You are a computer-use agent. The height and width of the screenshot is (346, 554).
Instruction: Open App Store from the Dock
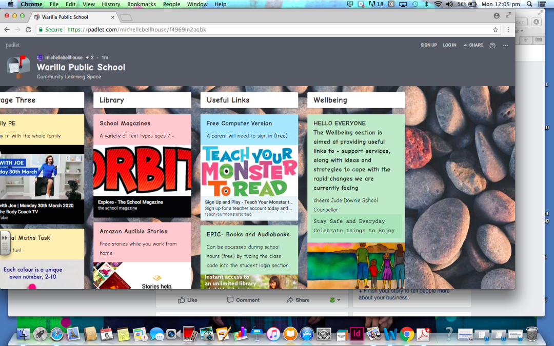click(x=307, y=334)
